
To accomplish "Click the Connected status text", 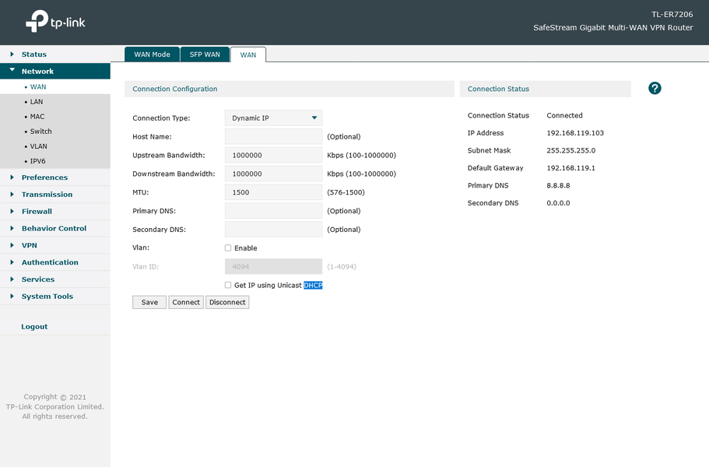I will pos(564,115).
